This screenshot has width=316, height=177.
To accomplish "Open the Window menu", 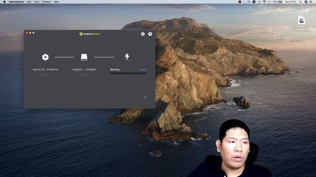I will click(46, 2).
